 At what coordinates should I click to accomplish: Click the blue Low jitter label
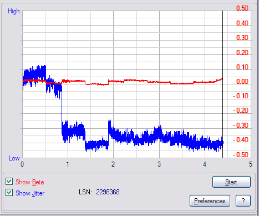click(x=14, y=158)
